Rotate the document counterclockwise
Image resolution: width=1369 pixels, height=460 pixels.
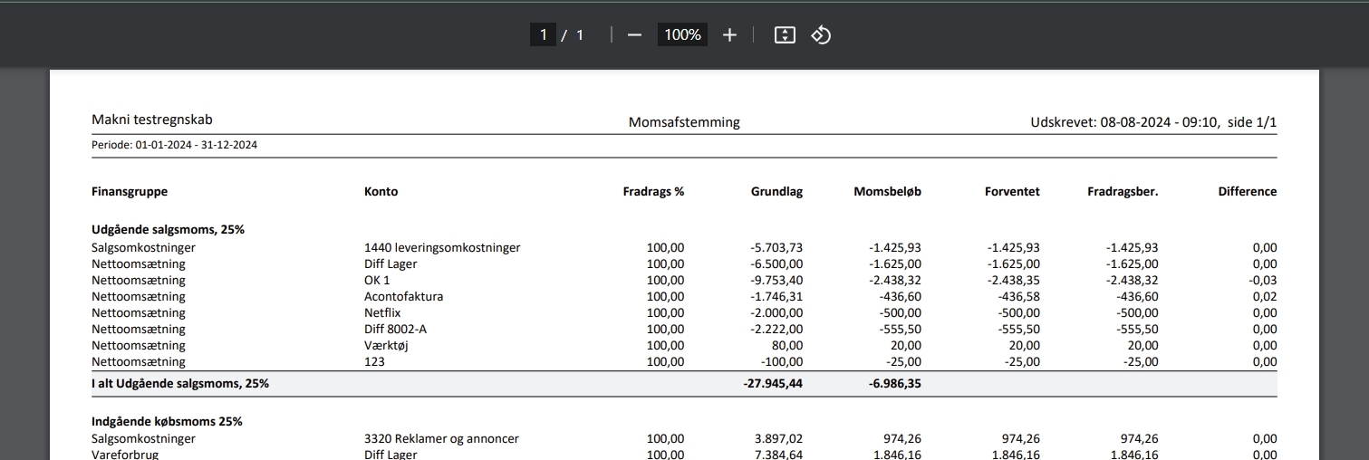click(x=821, y=35)
